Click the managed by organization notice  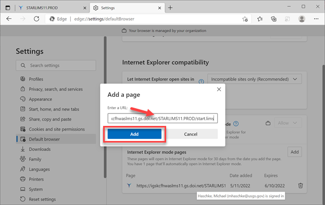coord(164,31)
